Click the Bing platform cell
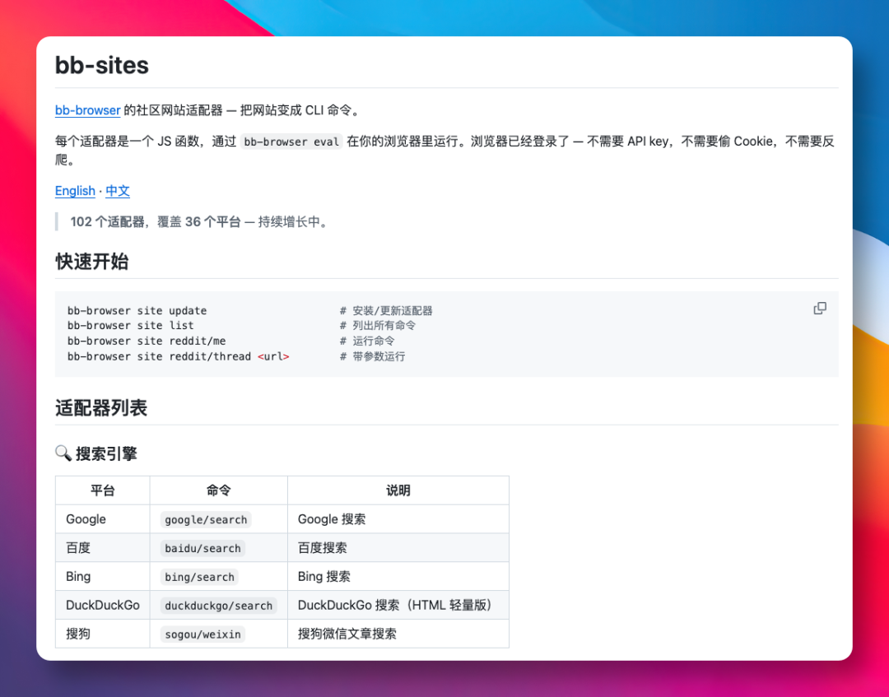This screenshot has width=889, height=697. [x=103, y=576]
